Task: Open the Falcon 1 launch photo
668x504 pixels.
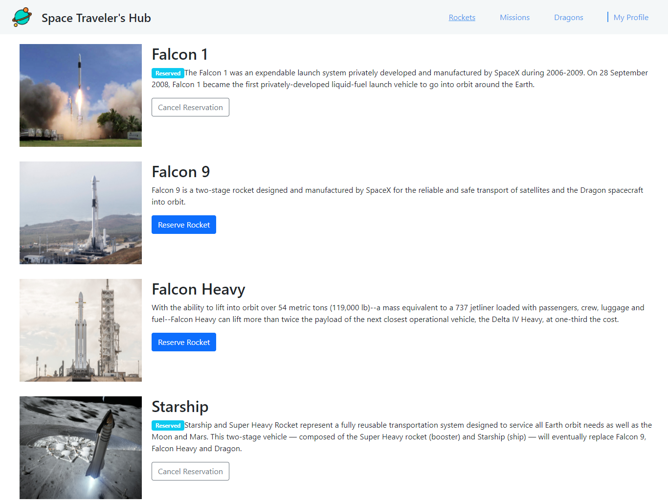Action: [80, 95]
